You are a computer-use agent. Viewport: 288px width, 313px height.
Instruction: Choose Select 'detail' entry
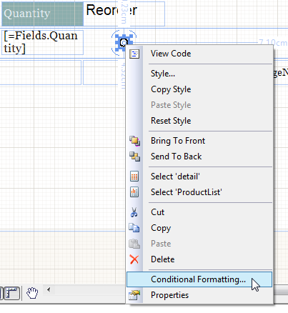199,177
